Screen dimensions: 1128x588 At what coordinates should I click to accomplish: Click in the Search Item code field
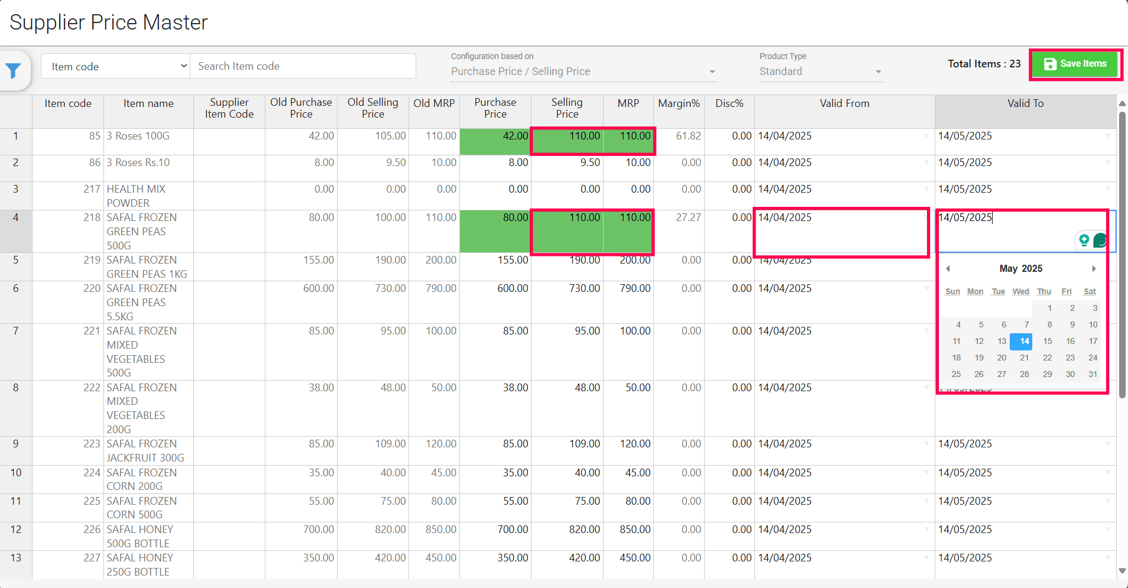click(303, 66)
